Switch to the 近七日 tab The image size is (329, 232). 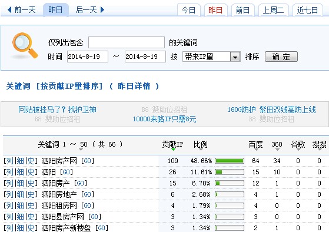pos(307,10)
